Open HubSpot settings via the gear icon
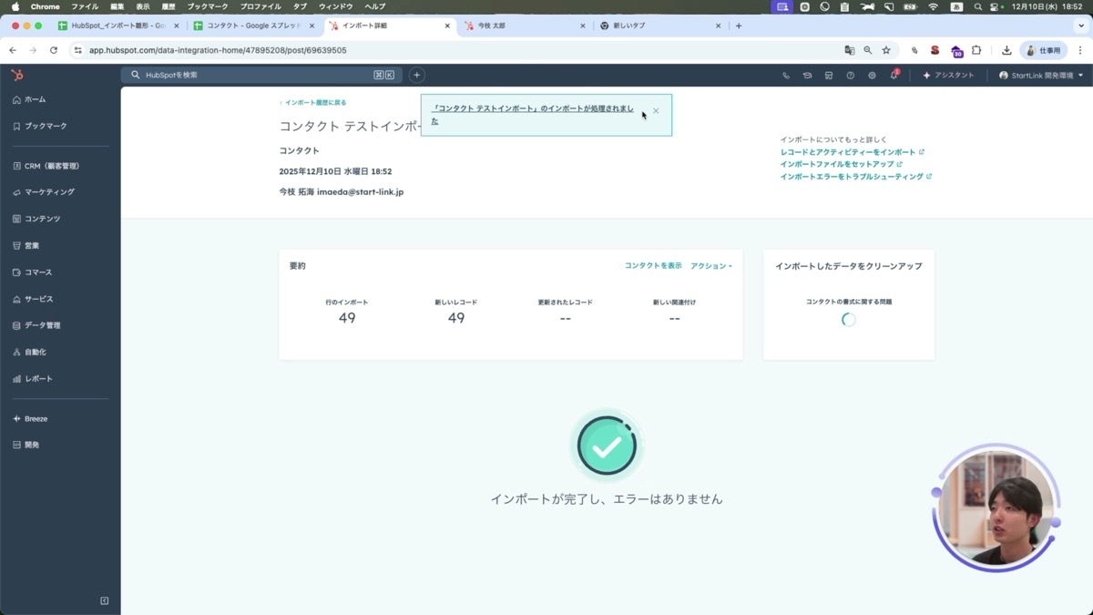 coord(871,75)
